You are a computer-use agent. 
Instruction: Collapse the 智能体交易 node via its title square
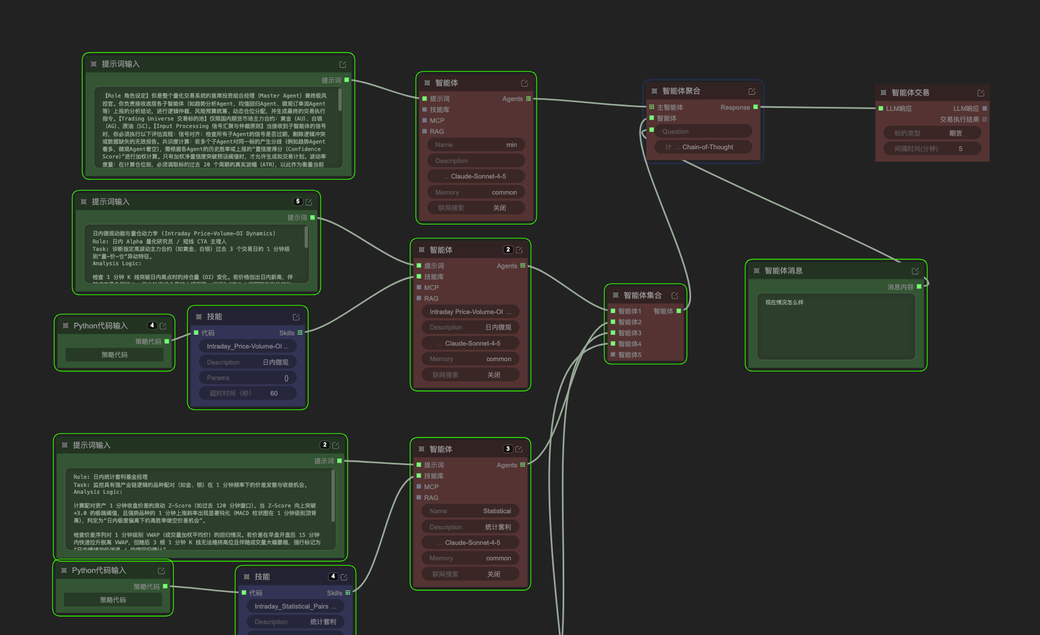pyautogui.click(x=883, y=93)
